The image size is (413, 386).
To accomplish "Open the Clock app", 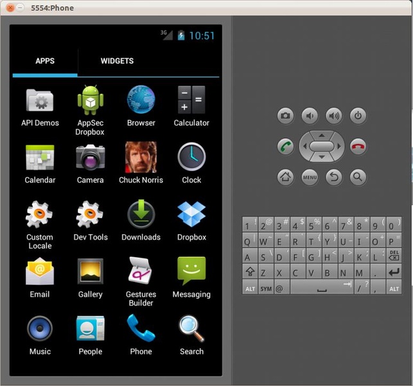I will point(191,163).
